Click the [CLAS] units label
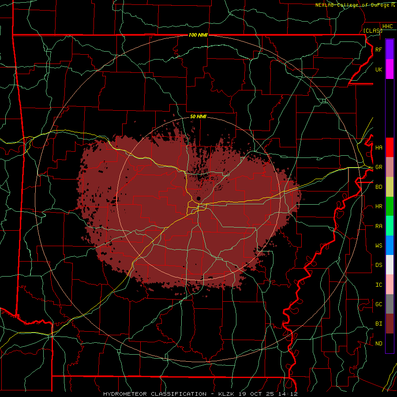397x397 pixels. click(372, 30)
